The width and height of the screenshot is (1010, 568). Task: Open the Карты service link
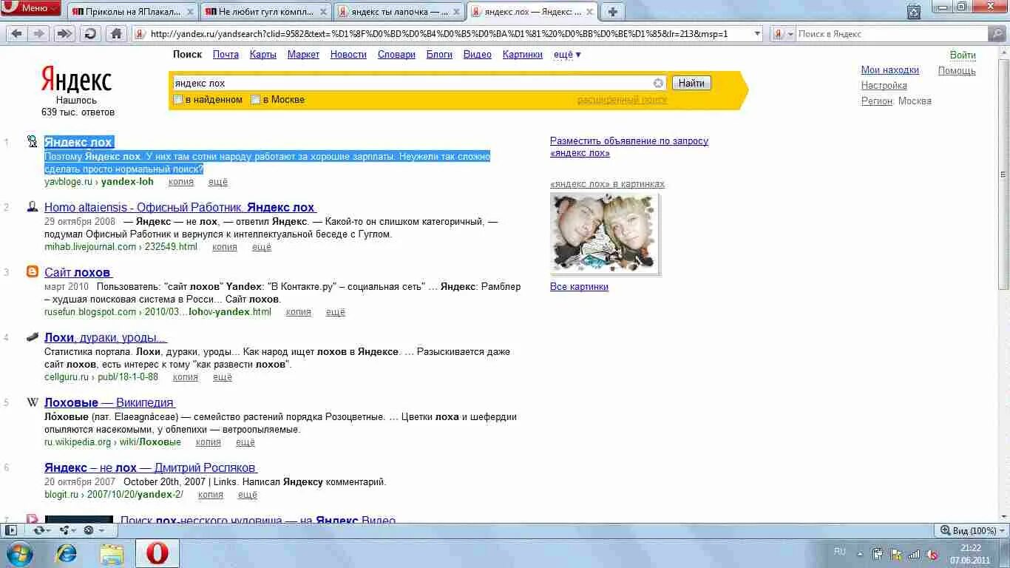(x=263, y=55)
